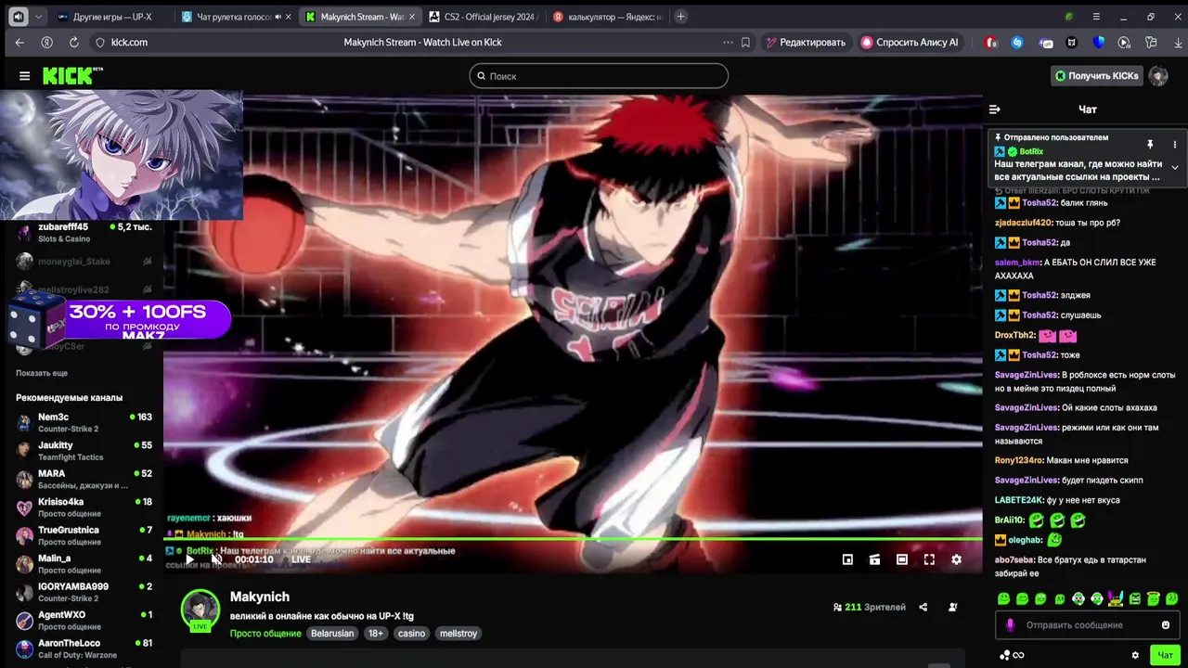Image resolution: width=1188 pixels, height=668 pixels.
Task: Go back in browser
Action: pyautogui.click(x=19, y=43)
